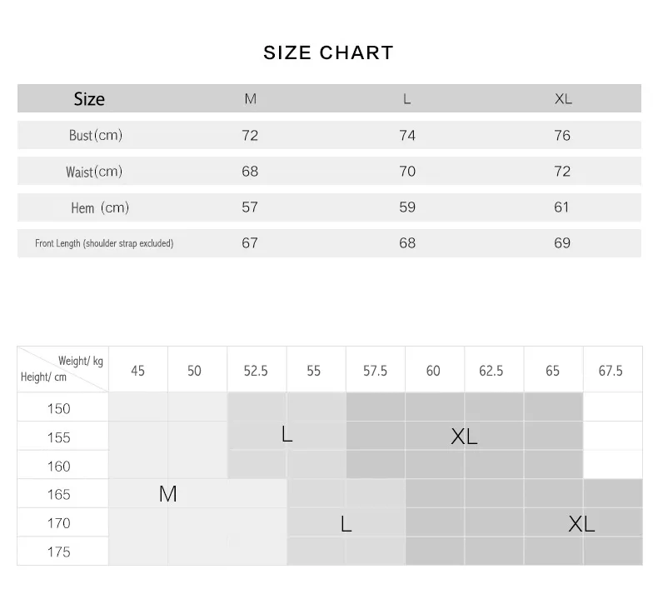658x609 pixels.
Task: Select the 52.5 weight column header
Action: 256,371
